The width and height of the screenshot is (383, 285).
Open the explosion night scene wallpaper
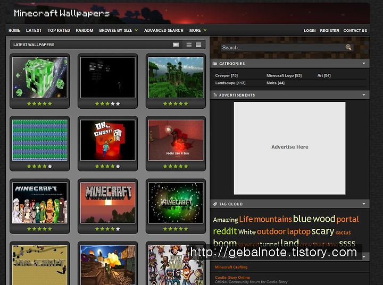click(107, 265)
